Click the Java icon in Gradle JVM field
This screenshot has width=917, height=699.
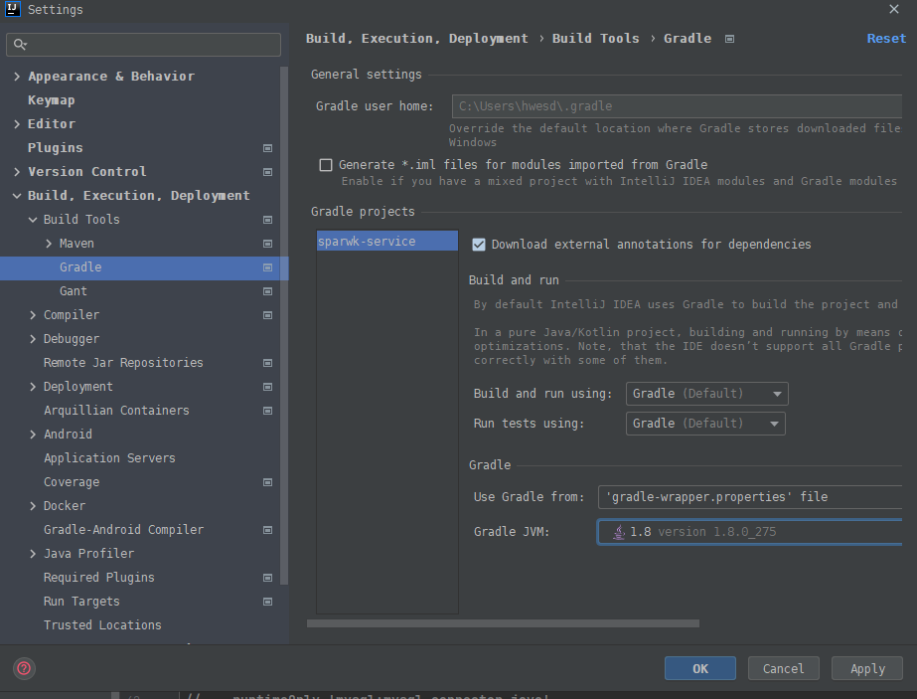coord(618,532)
